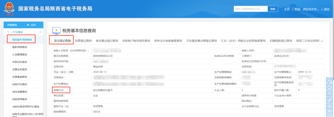Open the WeChat icon in floating bar
This screenshot has width=334, height=117.
[330, 93]
